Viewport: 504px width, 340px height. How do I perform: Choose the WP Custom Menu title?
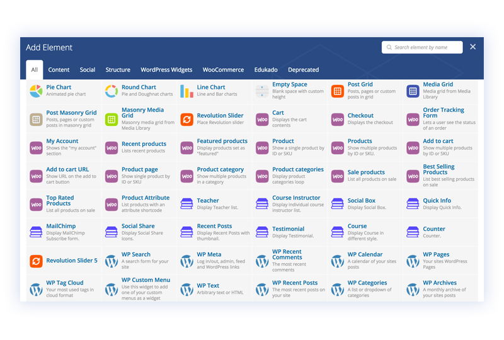click(x=146, y=280)
